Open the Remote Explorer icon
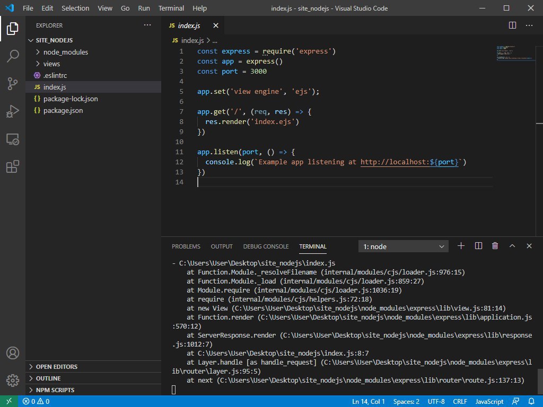The height and width of the screenshot is (407, 543). [x=13, y=139]
